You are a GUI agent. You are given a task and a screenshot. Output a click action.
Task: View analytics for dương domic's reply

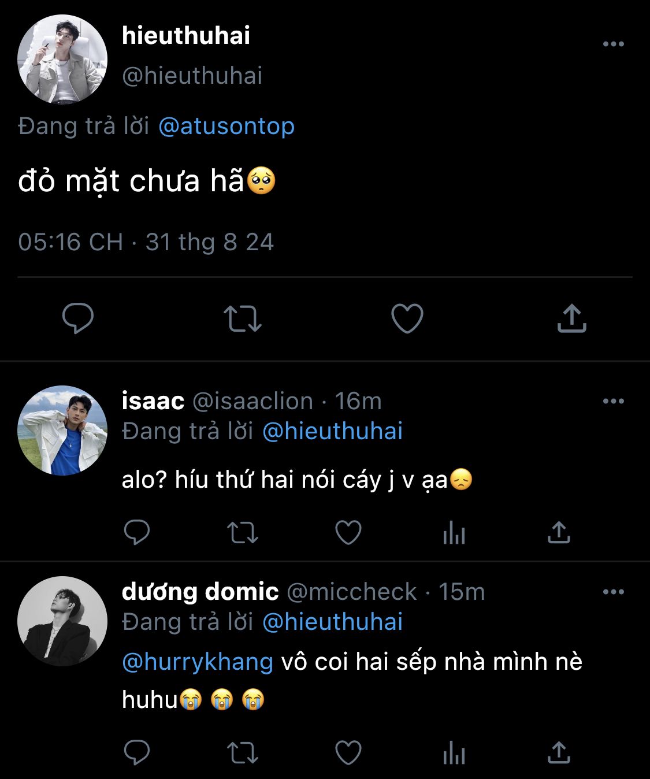click(x=454, y=752)
